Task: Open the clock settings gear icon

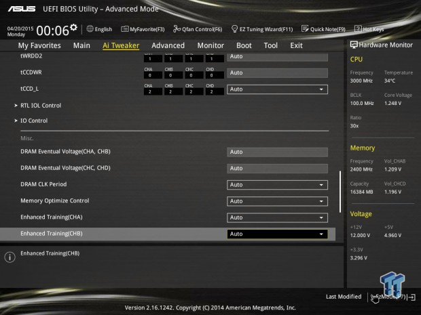Action: click(73, 27)
